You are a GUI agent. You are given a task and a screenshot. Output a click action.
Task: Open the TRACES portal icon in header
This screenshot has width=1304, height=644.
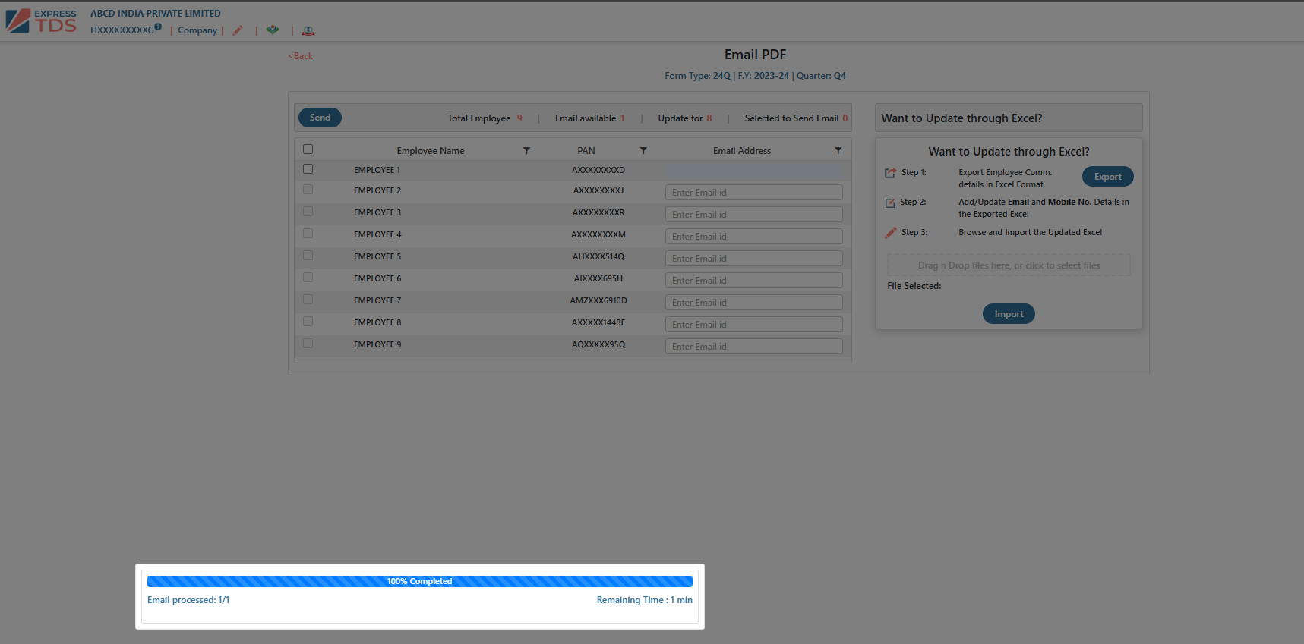pyautogui.click(x=273, y=30)
